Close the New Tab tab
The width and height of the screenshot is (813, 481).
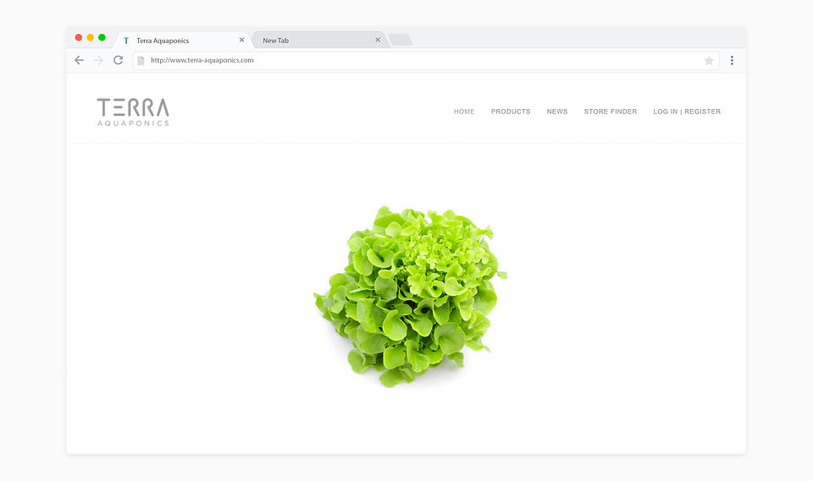pos(378,40)
